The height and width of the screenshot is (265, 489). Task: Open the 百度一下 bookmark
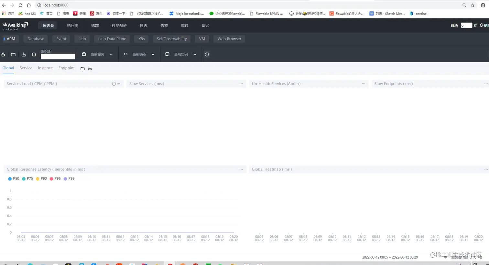116,14
